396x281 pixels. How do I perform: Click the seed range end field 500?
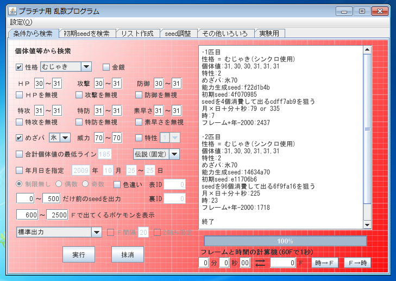tap(52, 198)
